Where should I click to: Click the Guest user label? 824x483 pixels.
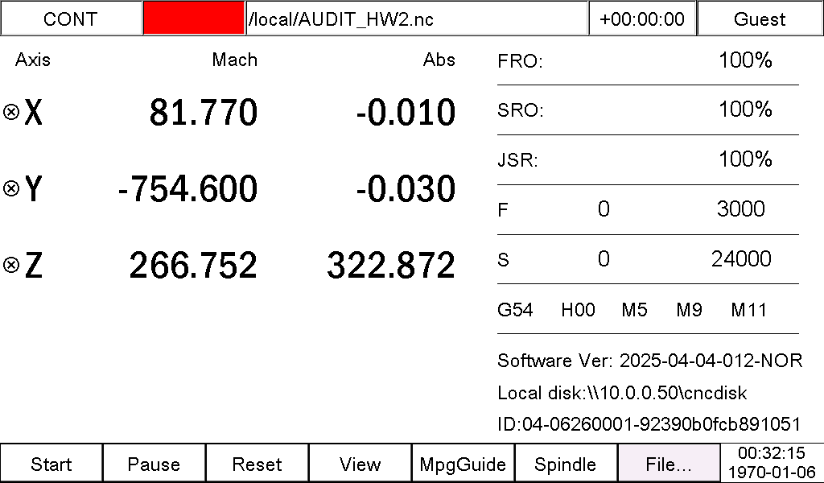click(x=760, y=19)
